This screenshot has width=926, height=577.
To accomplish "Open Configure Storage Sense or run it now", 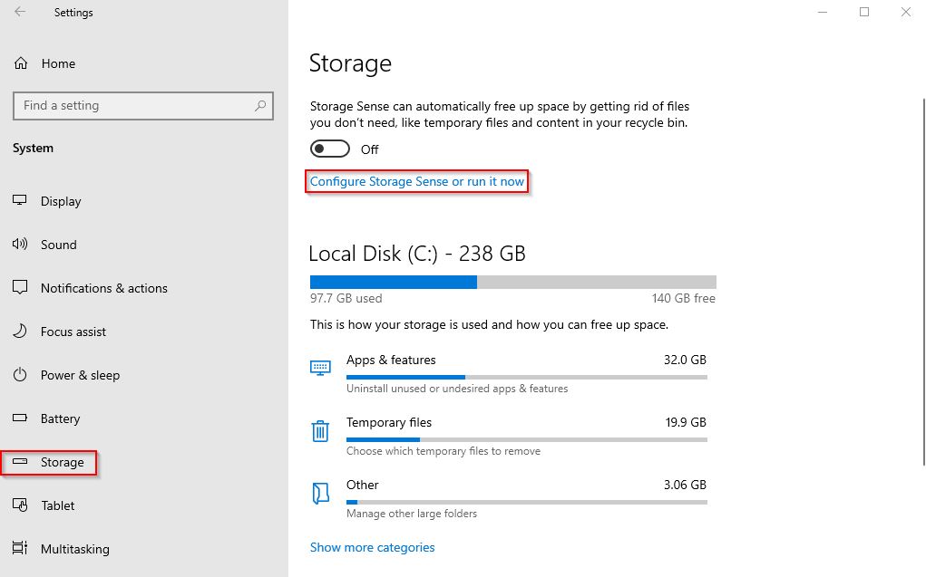I will pos(416,181).
